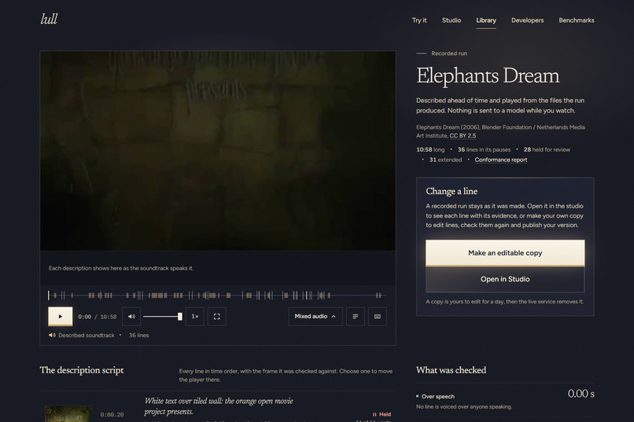Click the Over speech check row
Screen dimensions: 634x422
pyautogui.click(x=505, y=401)
